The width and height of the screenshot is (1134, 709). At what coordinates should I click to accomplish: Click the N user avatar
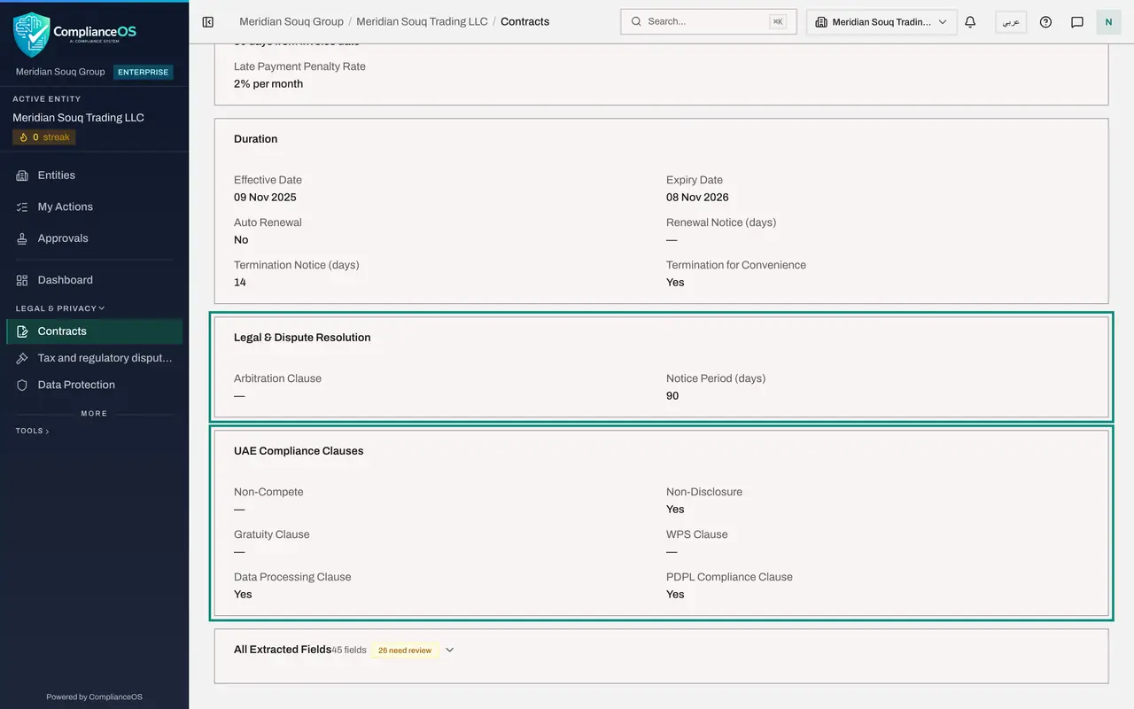(1108, 21)
